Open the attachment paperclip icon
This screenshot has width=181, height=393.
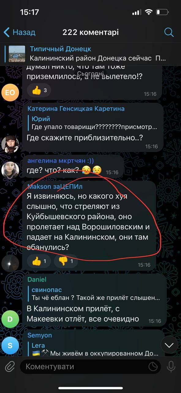click(x=9, y=367)
